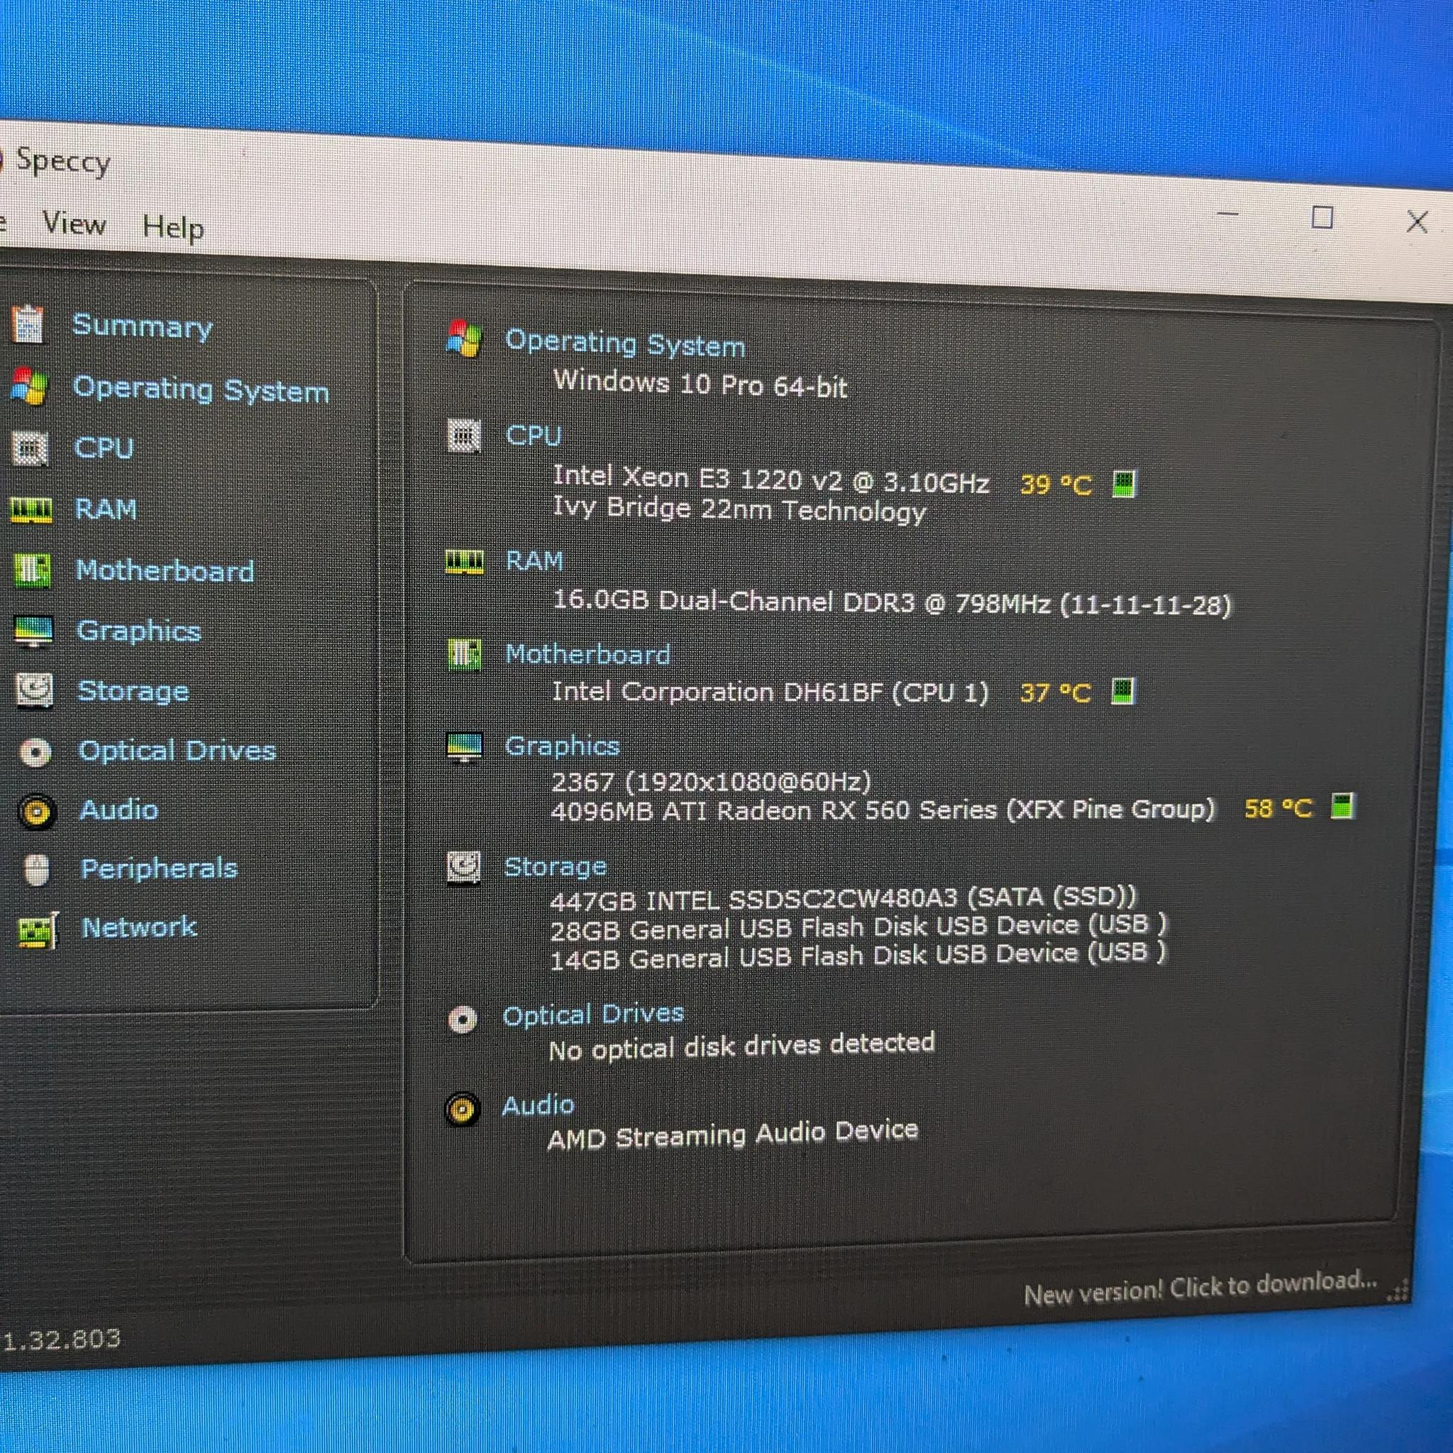Click the Storage hard drive icon in sidebar
1453x1453 pixels.
coord(35,690)
